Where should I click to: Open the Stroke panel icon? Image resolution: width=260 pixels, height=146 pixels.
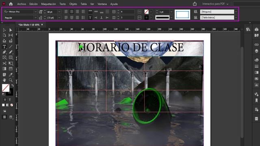(x=256, y=67)
